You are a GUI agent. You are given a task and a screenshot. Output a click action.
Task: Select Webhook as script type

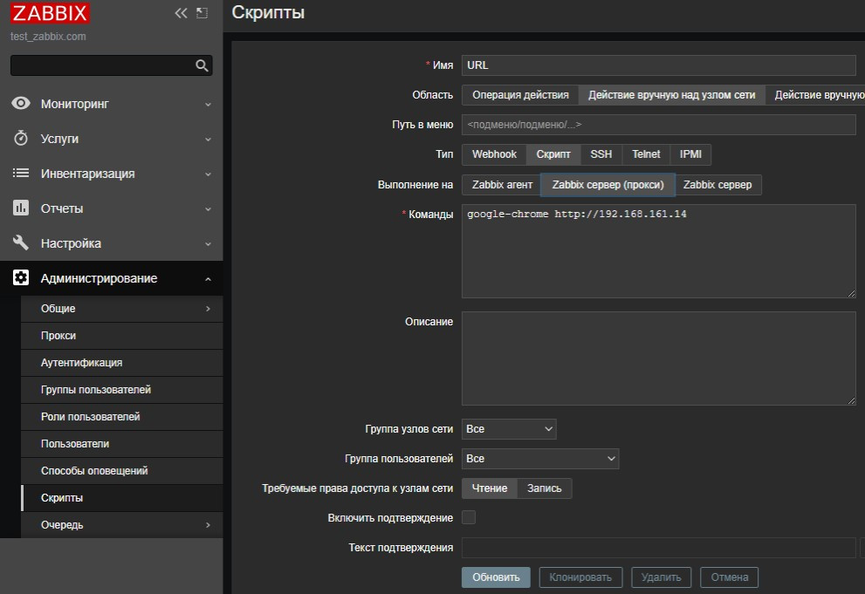click(494, 154)
